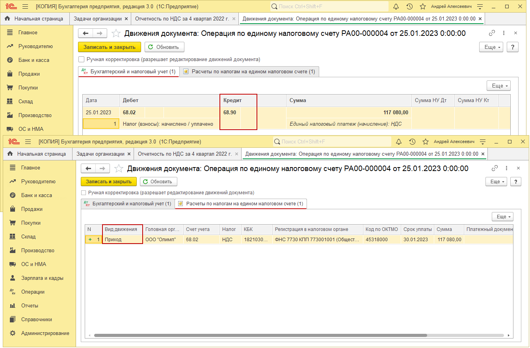Copy link icon in lower document header
530x348 pixels.
tap(495, 168)
